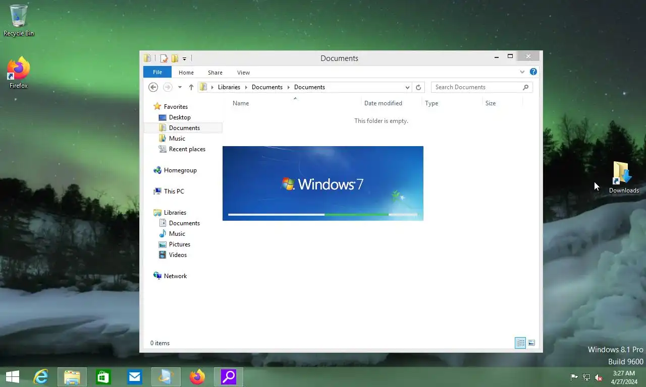Expand the arrow after Libraries breadcrumb
This screenshot has height=387, width=646.
pyautogui.click(x=246, y=87)
